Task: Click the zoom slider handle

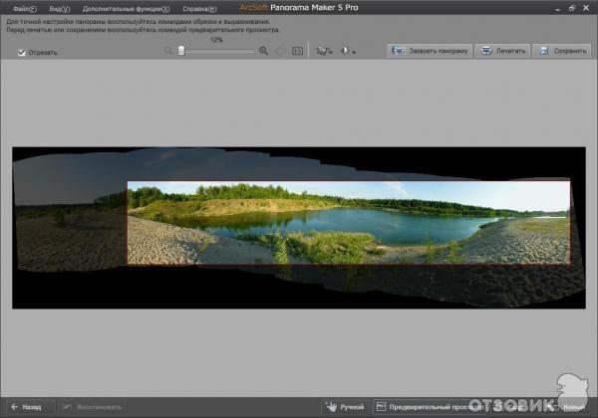Action: coord(180,50)
